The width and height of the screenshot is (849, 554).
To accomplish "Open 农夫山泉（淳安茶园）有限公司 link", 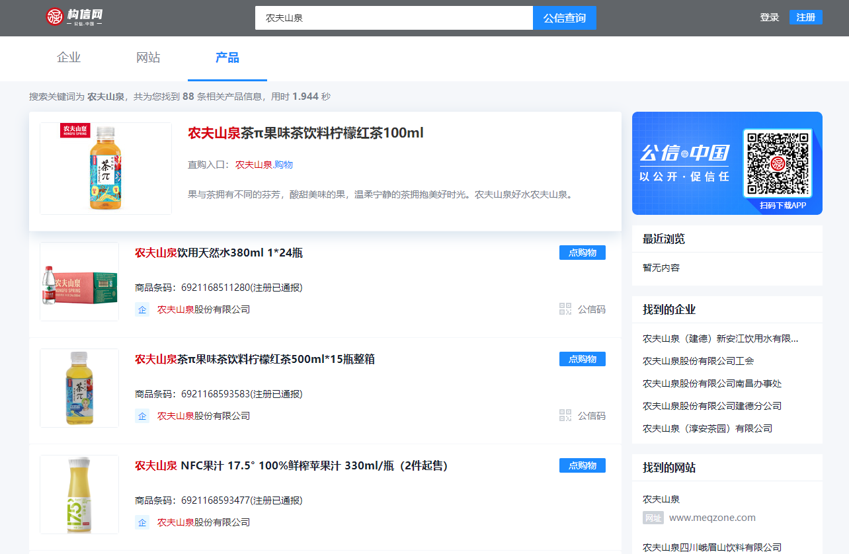I will pyautogui.click(x=707, y=428).
